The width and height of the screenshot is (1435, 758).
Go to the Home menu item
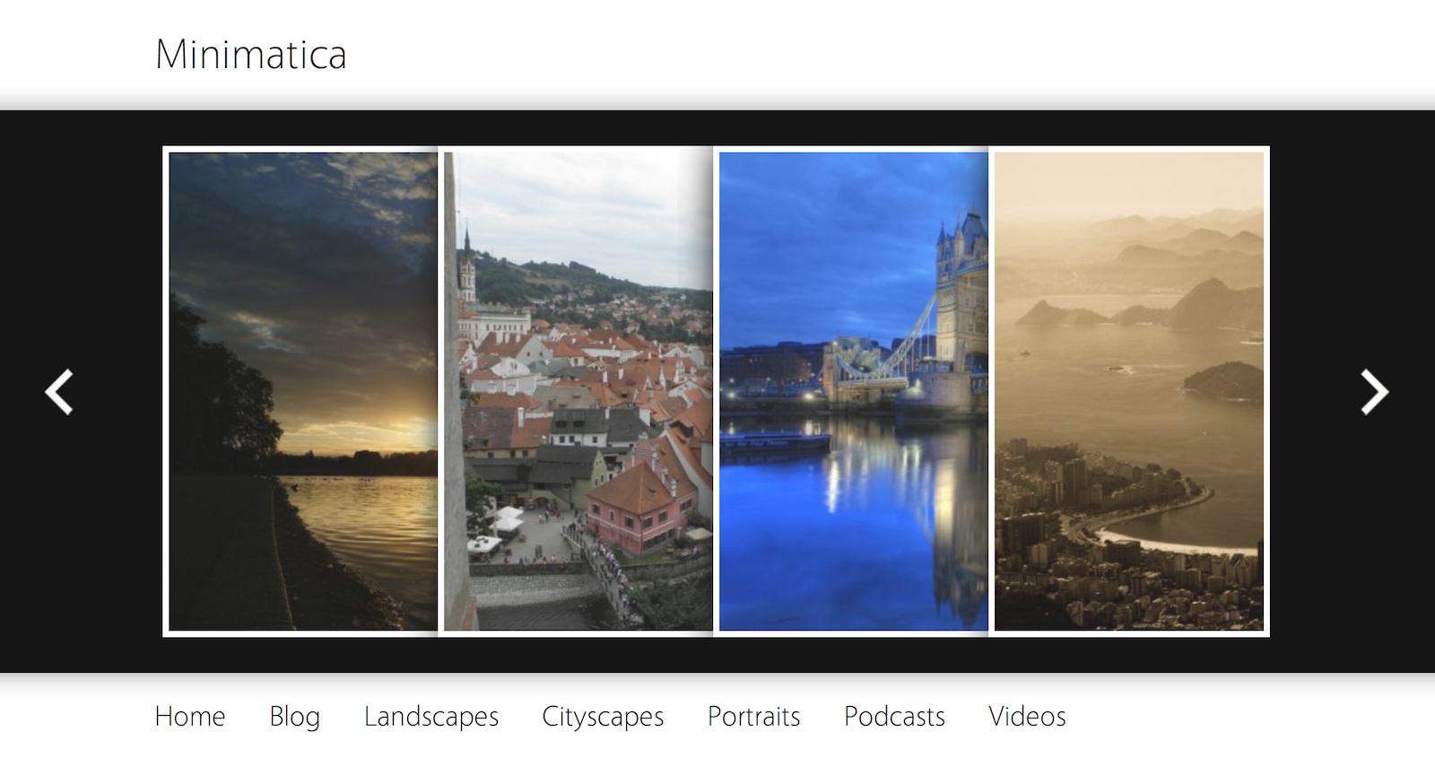point(190,716)
